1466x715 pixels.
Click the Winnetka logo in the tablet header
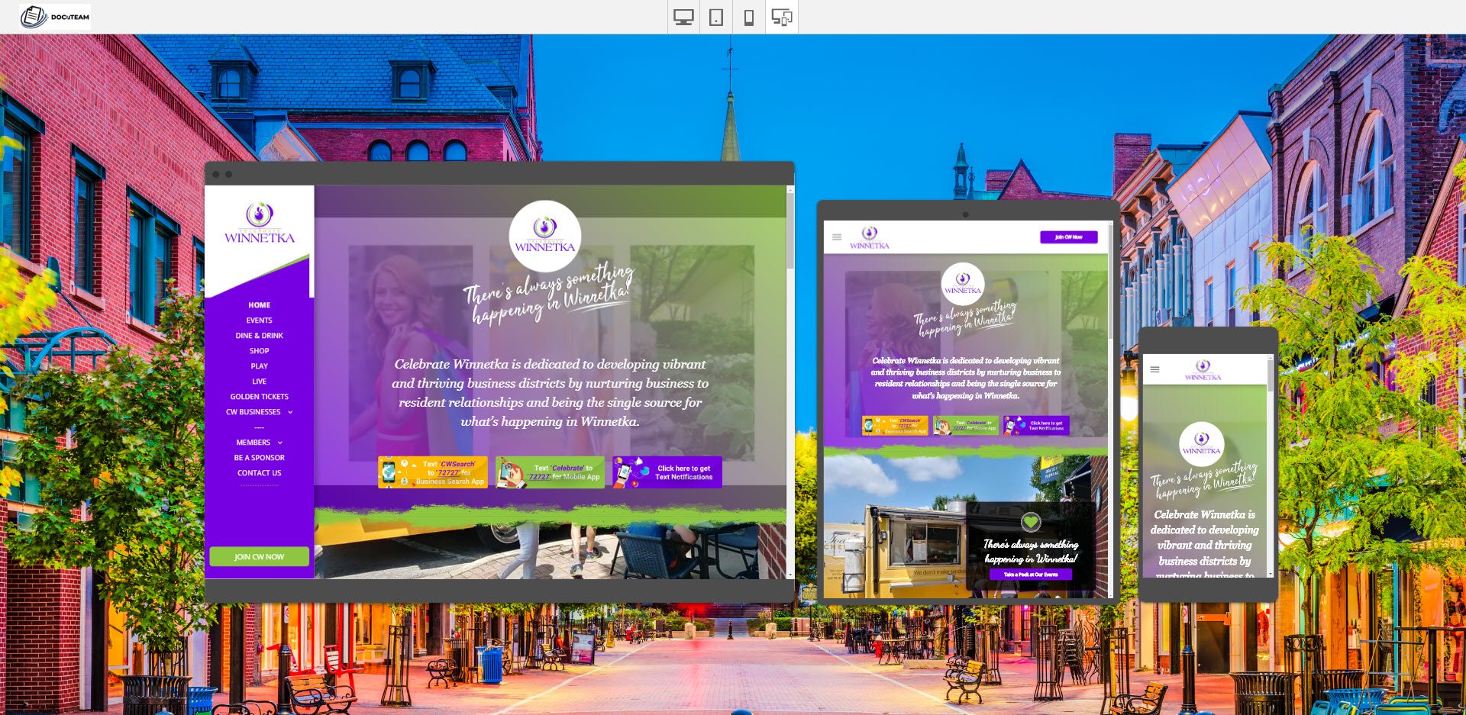[870, 236]
